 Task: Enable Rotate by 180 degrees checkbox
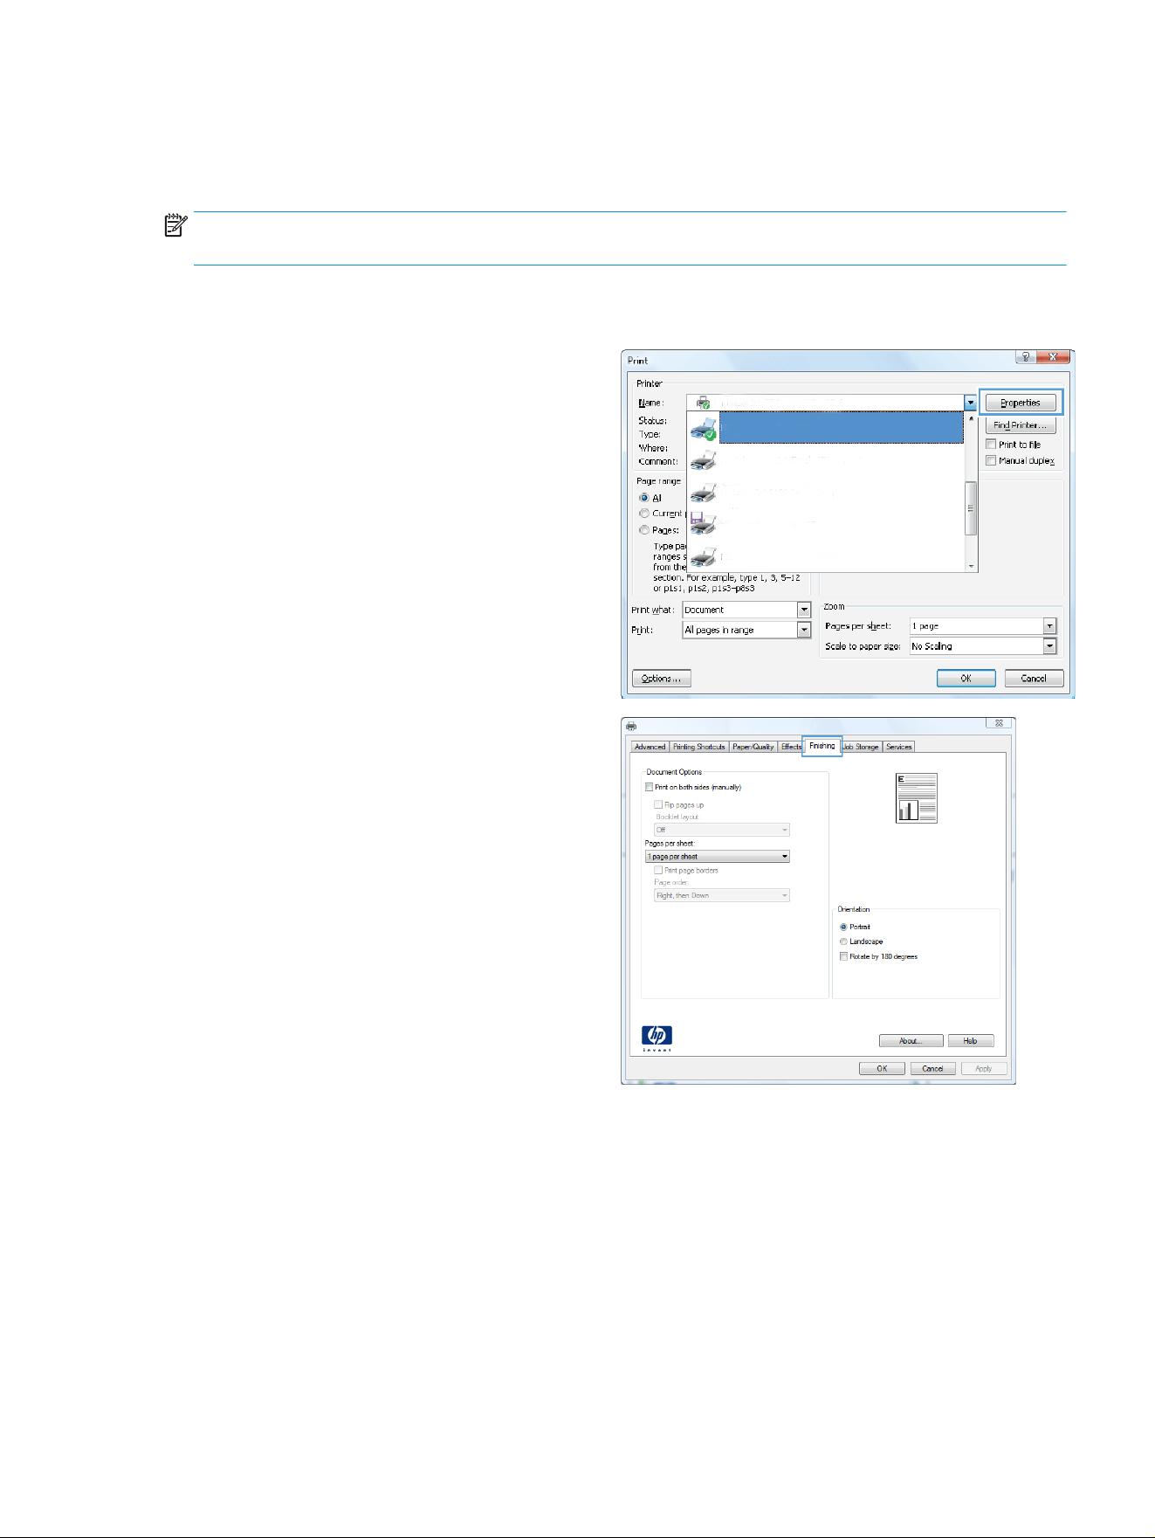(x=843, y=956)
